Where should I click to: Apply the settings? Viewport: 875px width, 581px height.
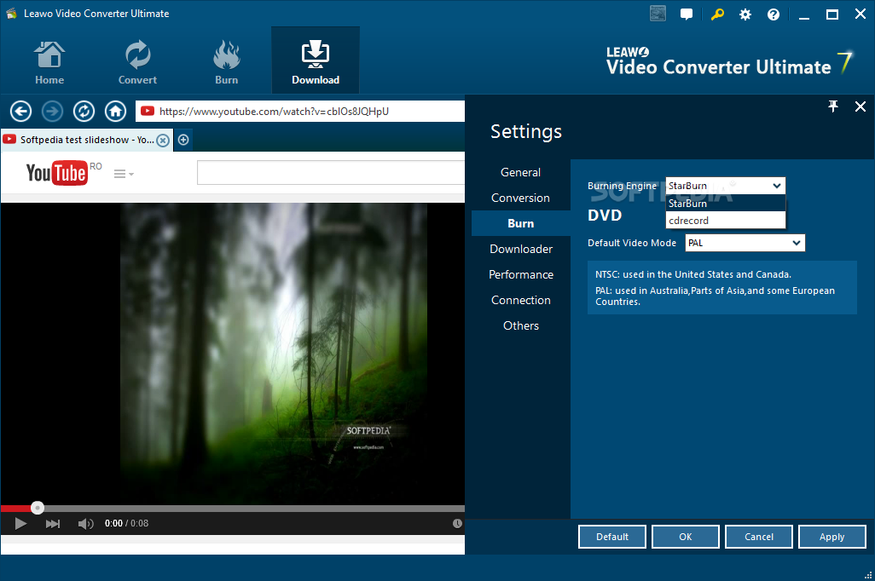(x=832, y=537)
